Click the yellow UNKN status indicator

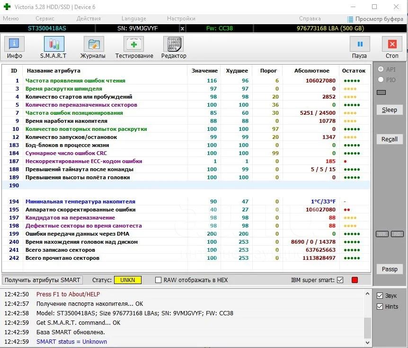[128, 280]
